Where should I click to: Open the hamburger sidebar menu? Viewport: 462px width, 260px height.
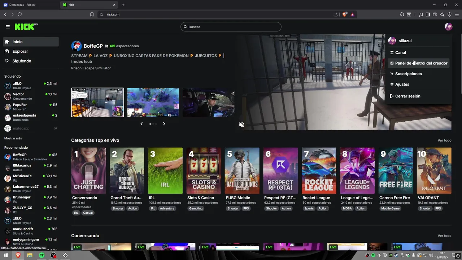coord(8,27)
